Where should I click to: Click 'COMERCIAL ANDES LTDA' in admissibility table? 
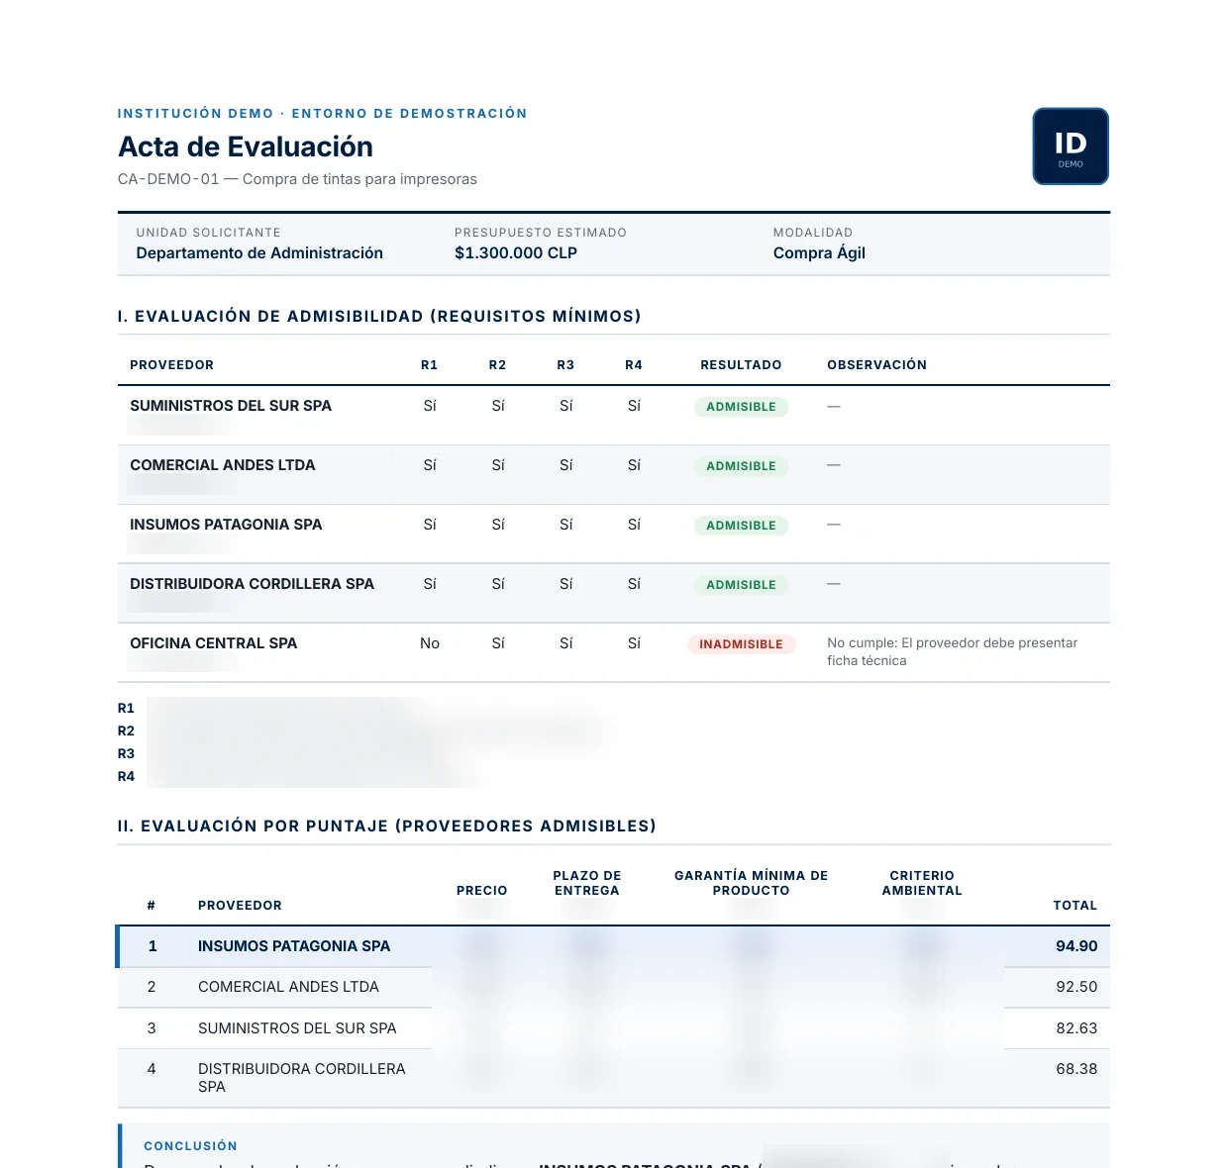tap(223, 465)
